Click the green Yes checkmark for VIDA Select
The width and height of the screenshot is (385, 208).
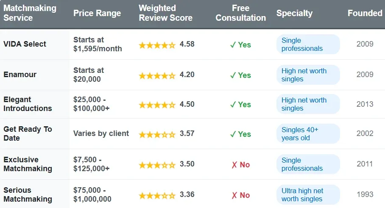tap(240, 44)
